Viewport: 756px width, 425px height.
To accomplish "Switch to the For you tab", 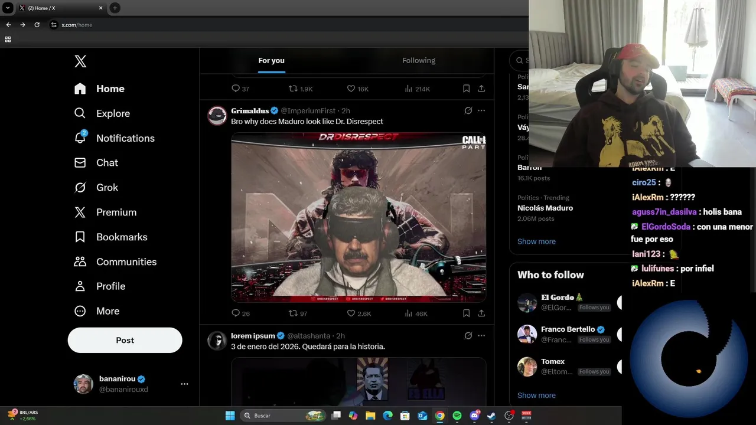I will point(271,60).
